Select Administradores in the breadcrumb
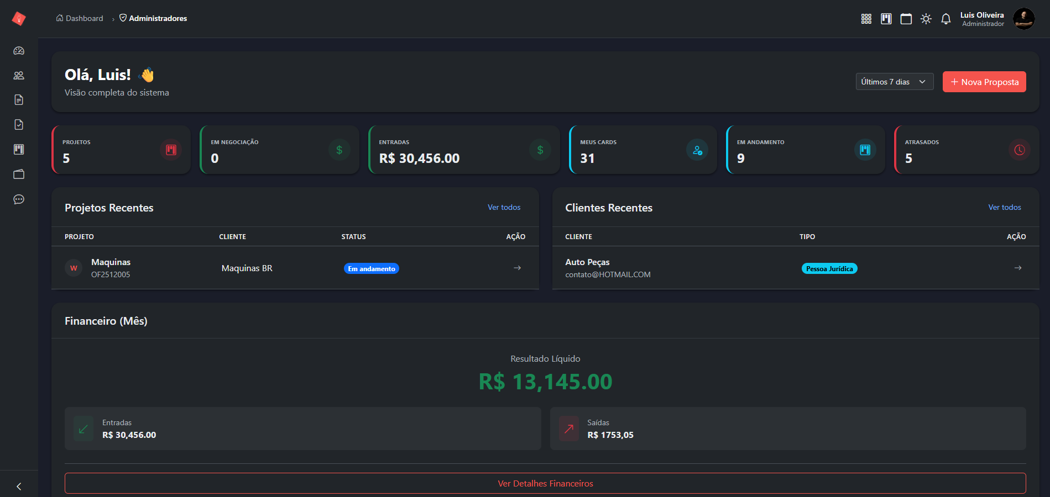This screenshot has width=1050, height=497. [157, 18]
